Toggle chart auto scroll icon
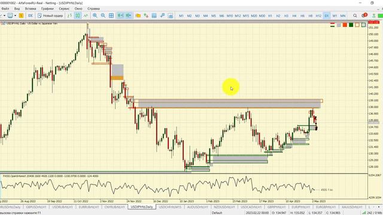Viewport: 383px width, 215px height. click(120, 16)
